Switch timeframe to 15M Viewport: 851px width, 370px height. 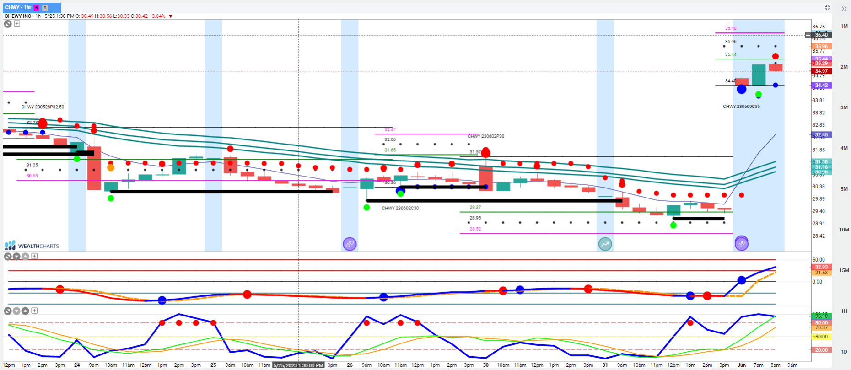[x=844, y=270]
